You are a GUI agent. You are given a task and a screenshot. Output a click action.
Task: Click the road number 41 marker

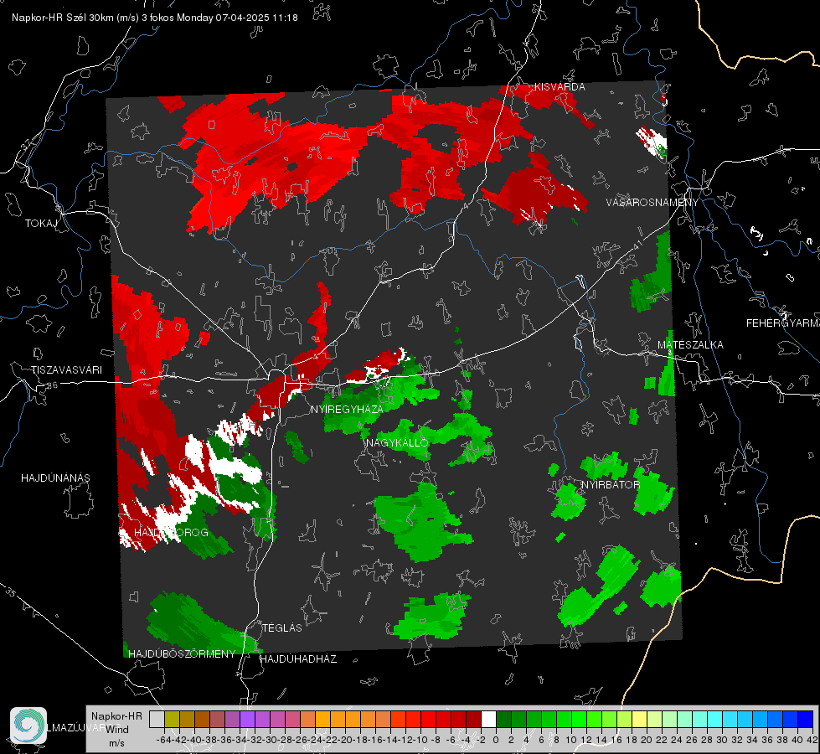[637, 245]
